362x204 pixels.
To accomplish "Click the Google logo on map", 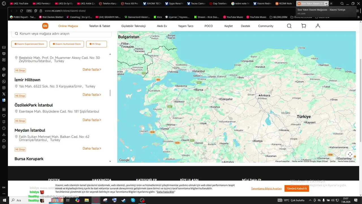I will pyautogui.click(x=124, y=160).
